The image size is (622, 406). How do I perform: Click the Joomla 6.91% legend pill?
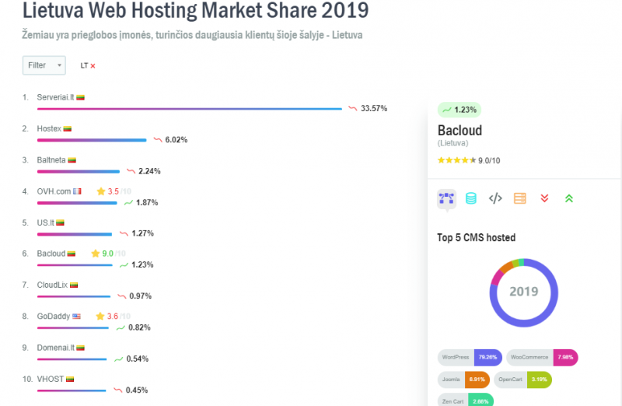[463, 380]
